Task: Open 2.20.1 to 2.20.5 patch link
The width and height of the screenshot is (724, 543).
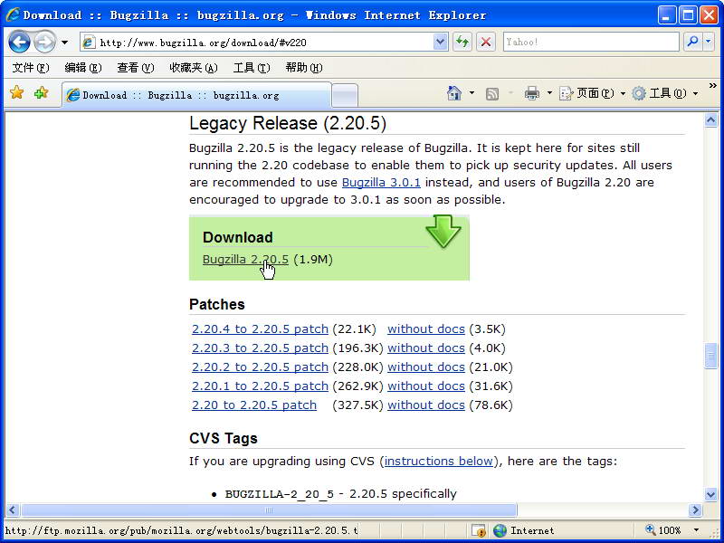Action: [x=260, y=386]
